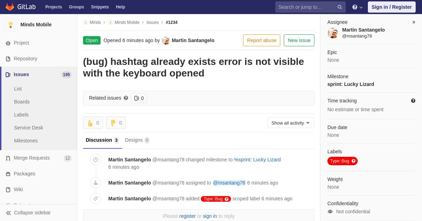This screenshot has height=221, width=422.
Task: Click the search magnifier icon
Action: click(340, 7)
